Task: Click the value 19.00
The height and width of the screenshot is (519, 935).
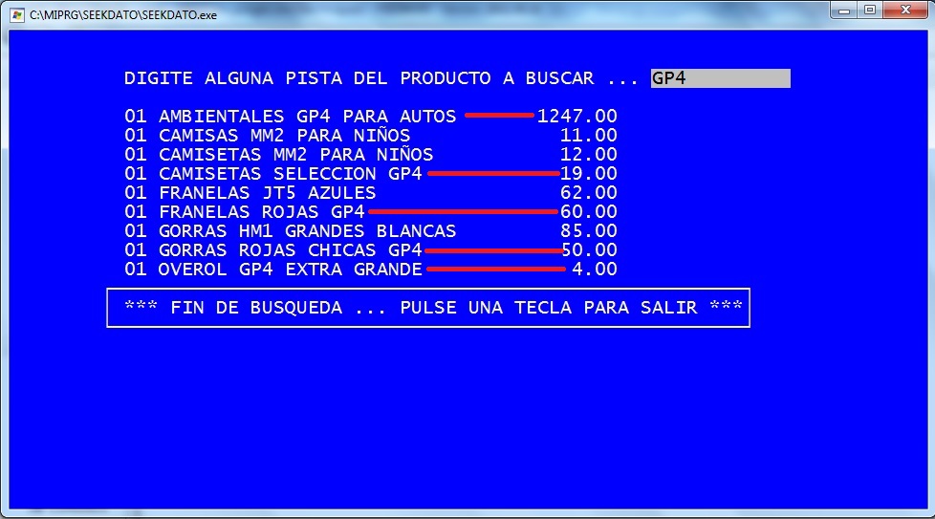Action: tap(589, 173)
